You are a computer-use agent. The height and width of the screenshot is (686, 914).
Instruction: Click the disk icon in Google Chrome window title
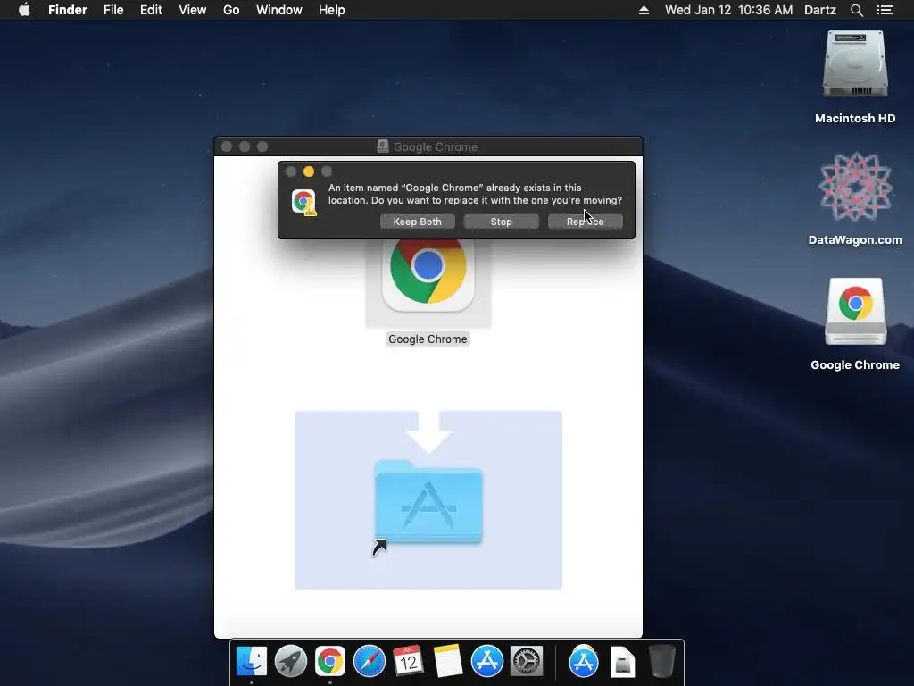click(x=383, y=146)
